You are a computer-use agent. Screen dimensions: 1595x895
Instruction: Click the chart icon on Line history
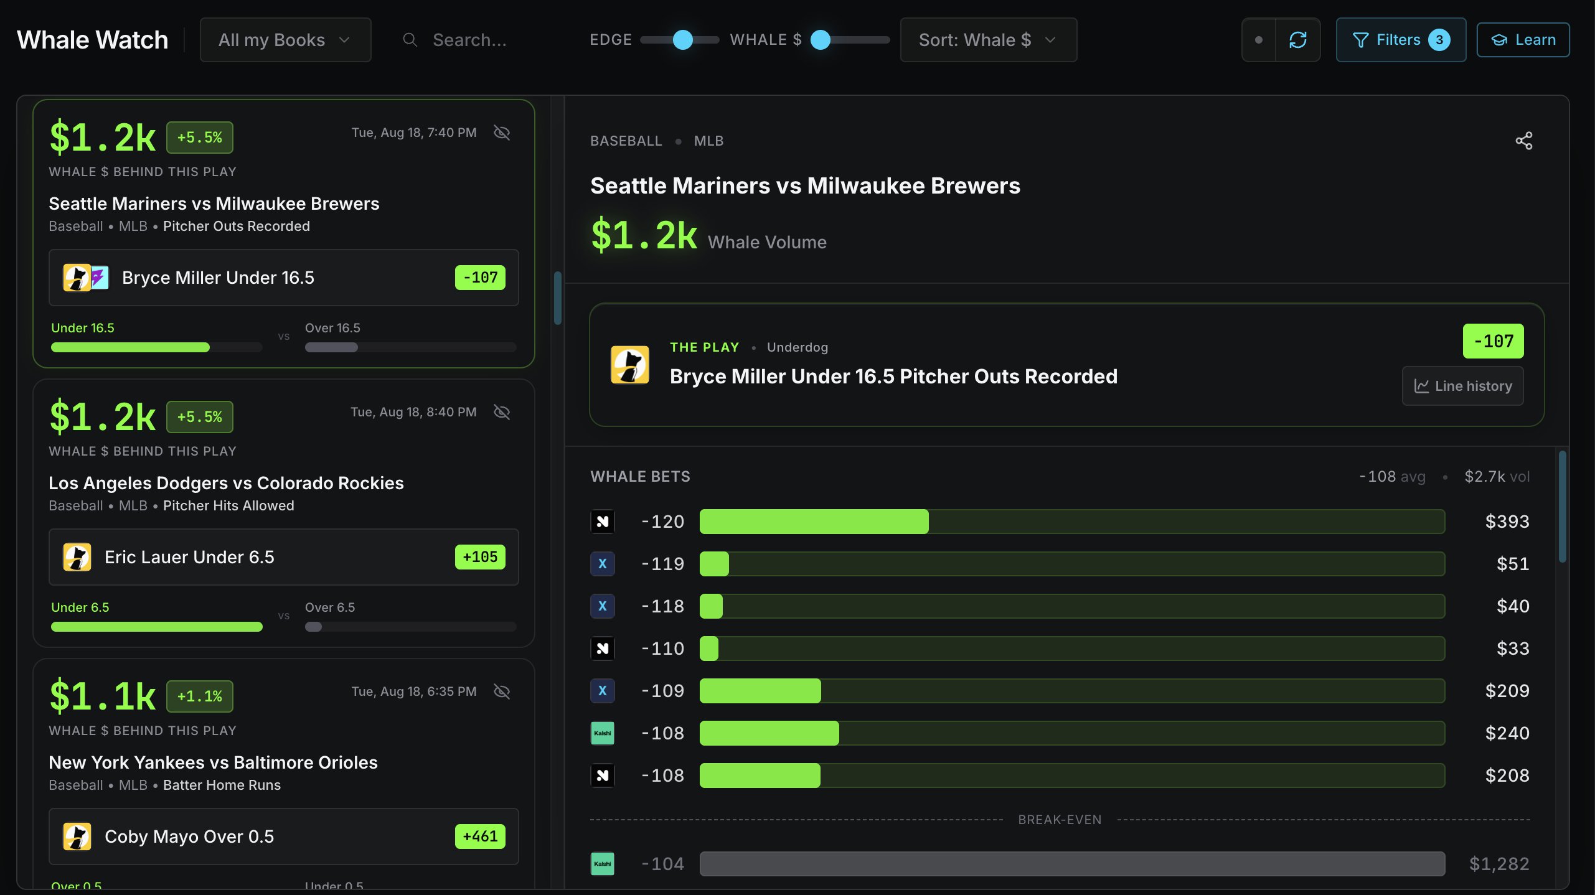coord(1422,386)
